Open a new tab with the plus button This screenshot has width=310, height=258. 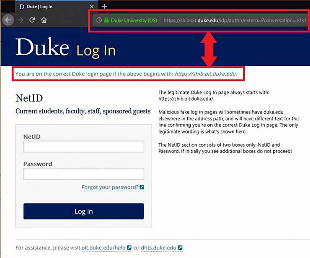104,6
